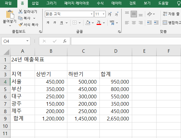
Task: Select 하반기 header cell
Action: (x=83, y=74)
